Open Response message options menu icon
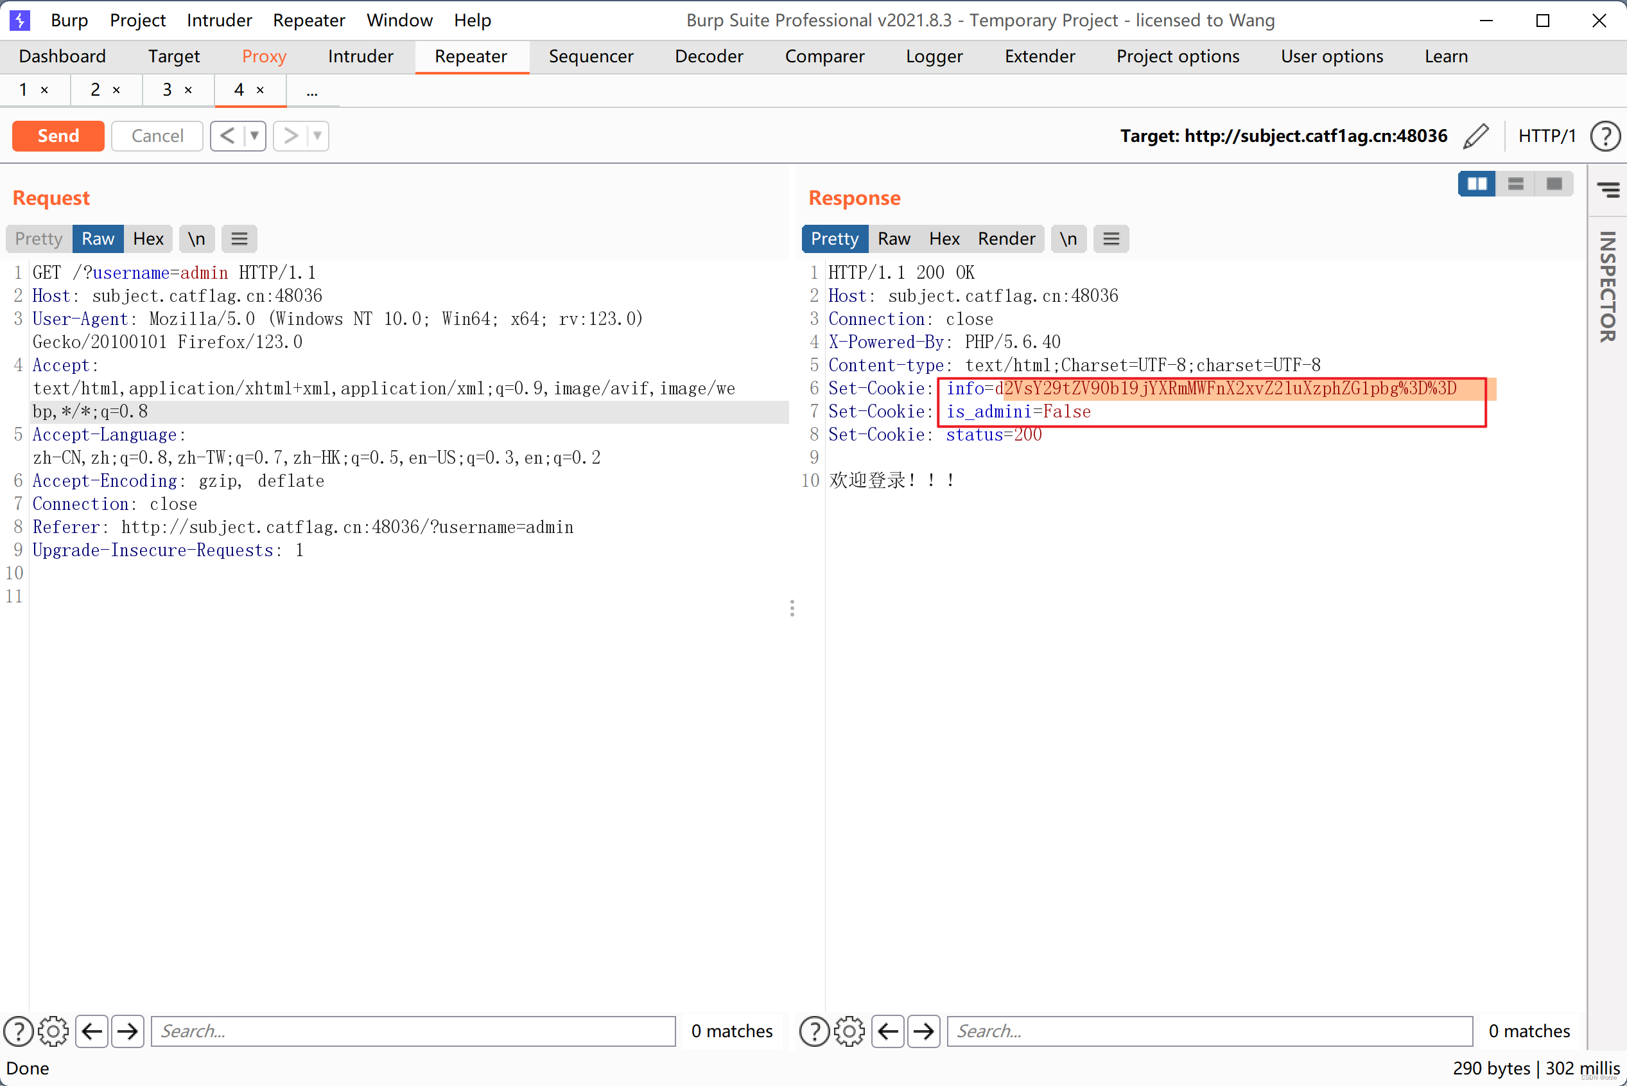This screenshot has width=1627, height=1086. click(x=1111, y=239)
